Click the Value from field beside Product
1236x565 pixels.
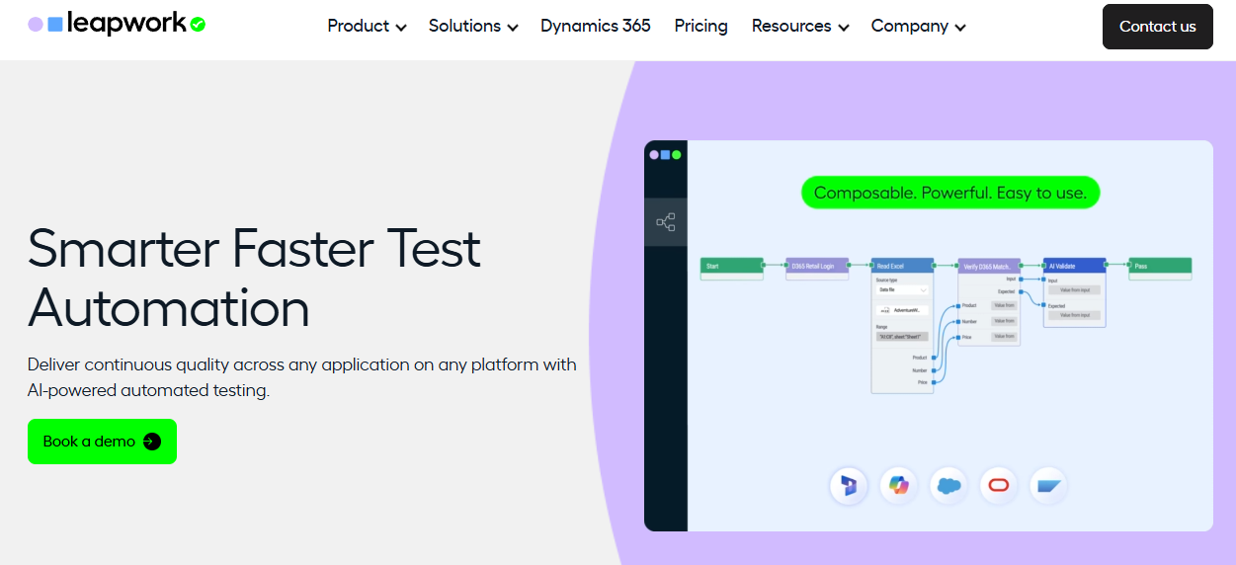[1004, 305]
